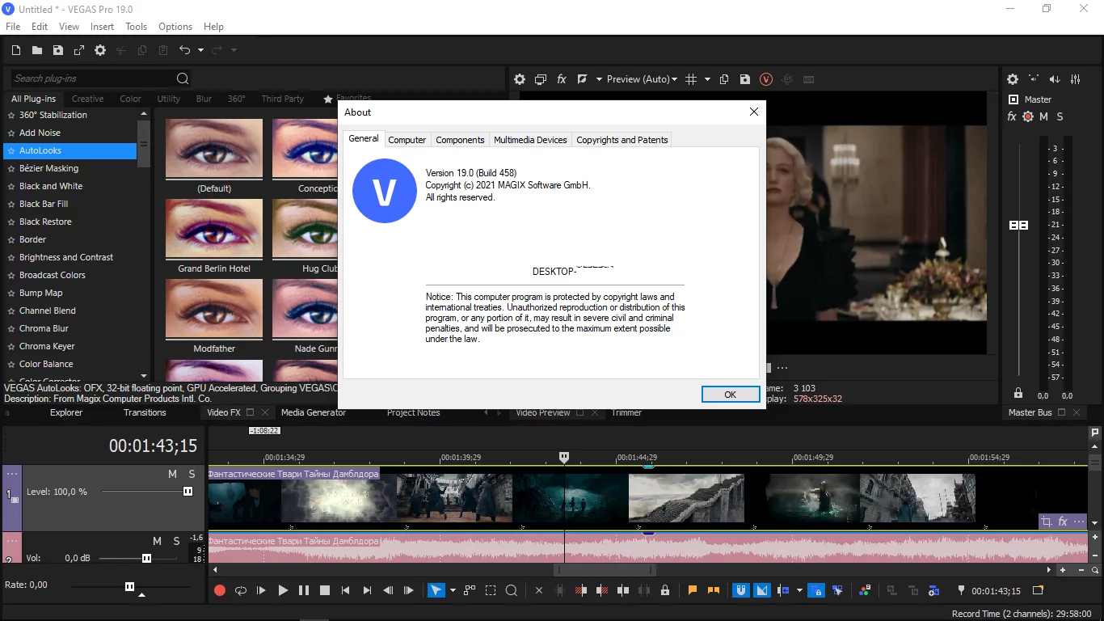Toggle Loop Playback in the transport bar

[x=240, y=591]
